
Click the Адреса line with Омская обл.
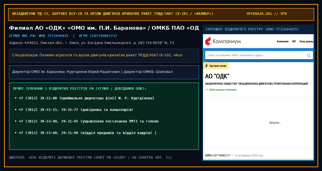coord(92,43)
